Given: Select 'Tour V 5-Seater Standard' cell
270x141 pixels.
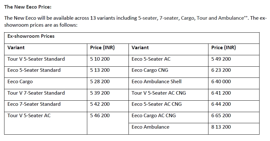Looking at the screenshot, I should click(36, 59).
